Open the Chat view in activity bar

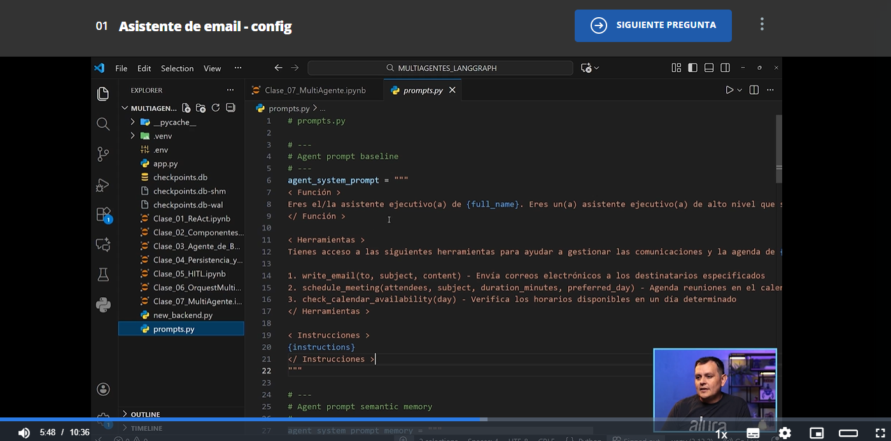[x=103, y=245]
